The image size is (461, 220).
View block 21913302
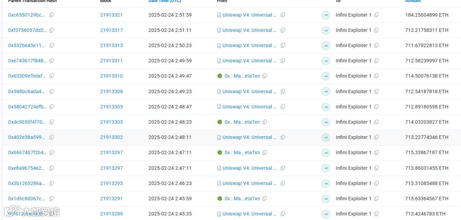[x=111, y=137]
